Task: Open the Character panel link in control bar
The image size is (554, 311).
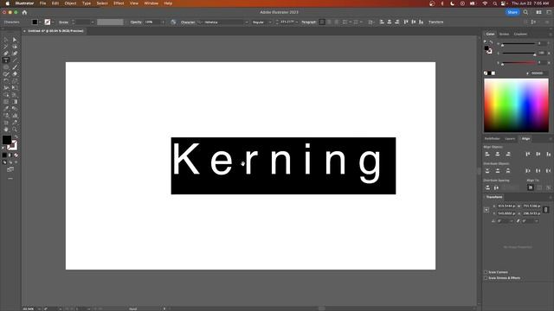Action: click(188, 22)
